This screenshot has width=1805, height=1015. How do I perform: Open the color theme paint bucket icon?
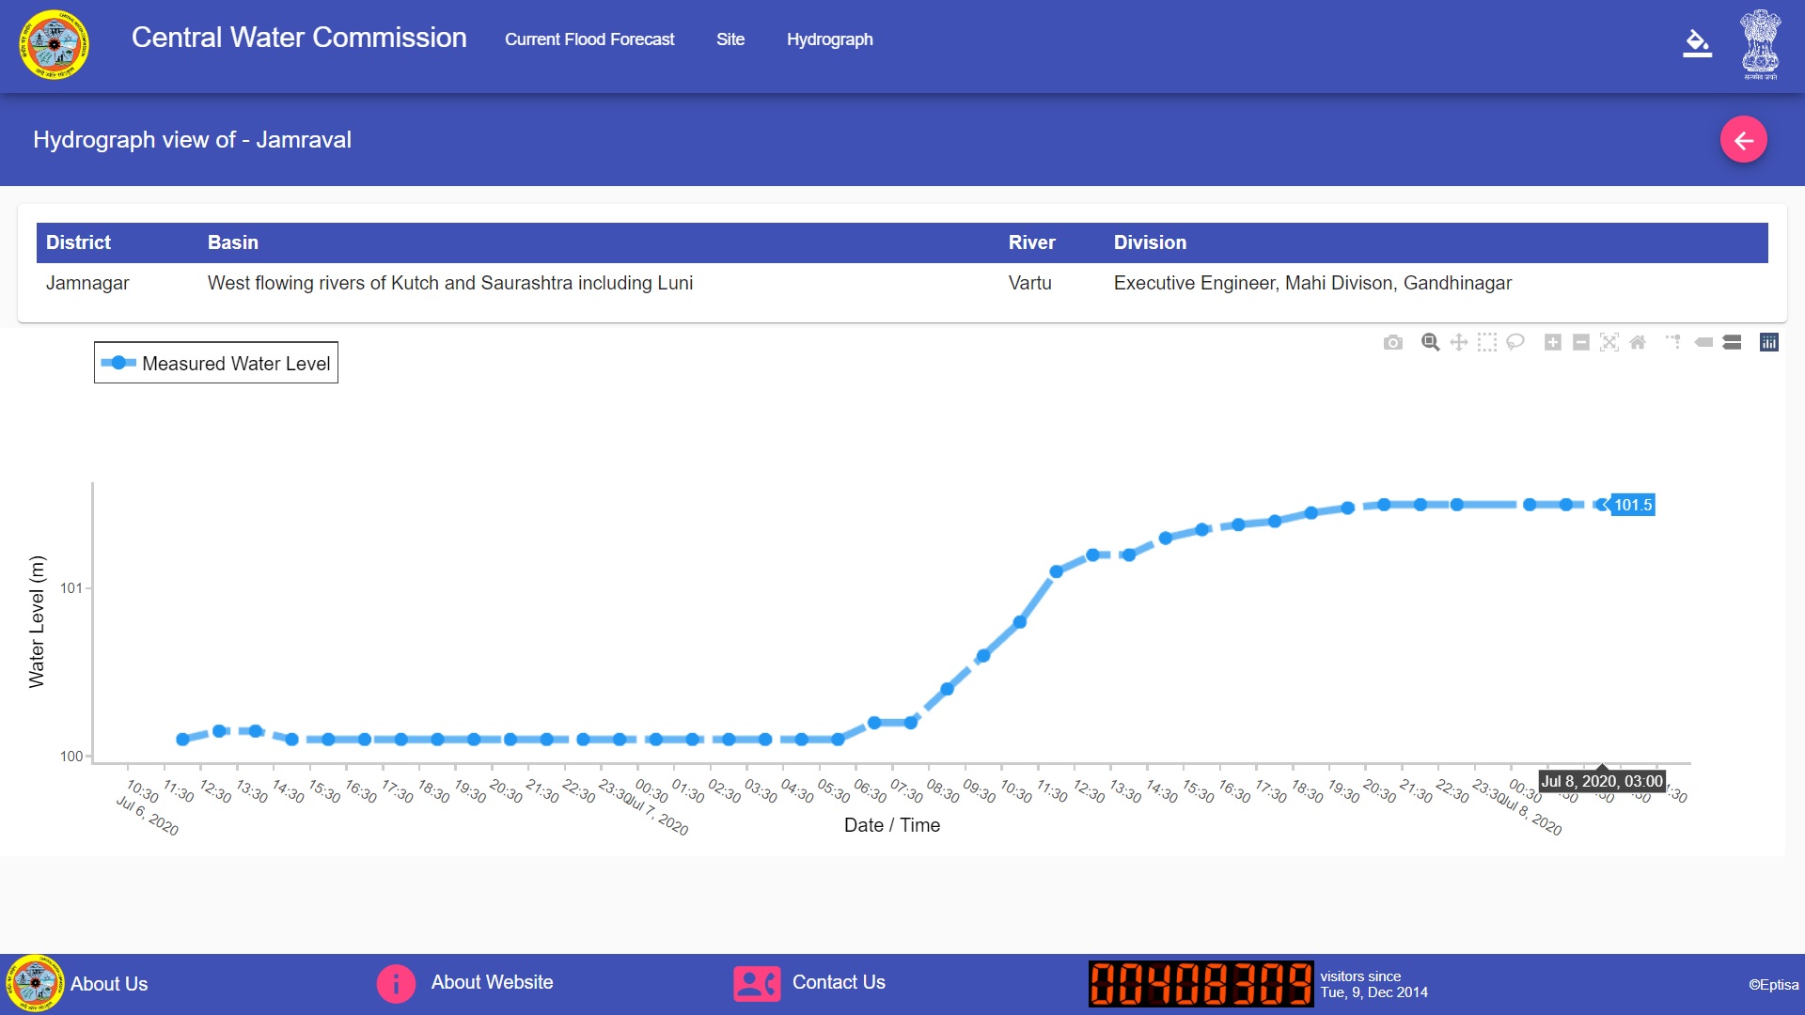pos(1696,43)
